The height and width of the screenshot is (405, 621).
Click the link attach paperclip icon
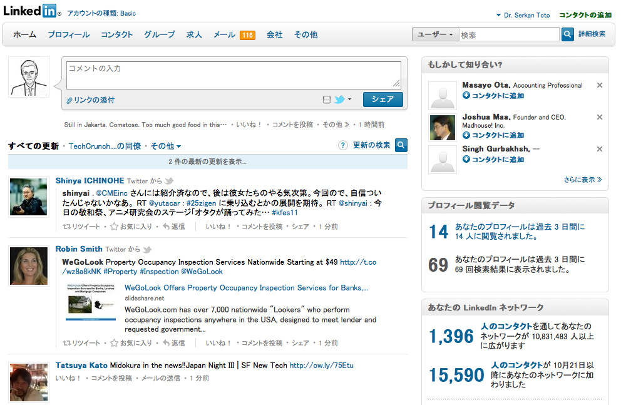(69, 101)
